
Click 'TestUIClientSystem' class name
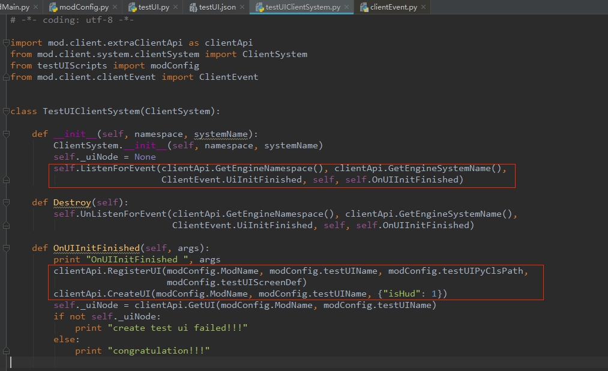click(91, 111)
